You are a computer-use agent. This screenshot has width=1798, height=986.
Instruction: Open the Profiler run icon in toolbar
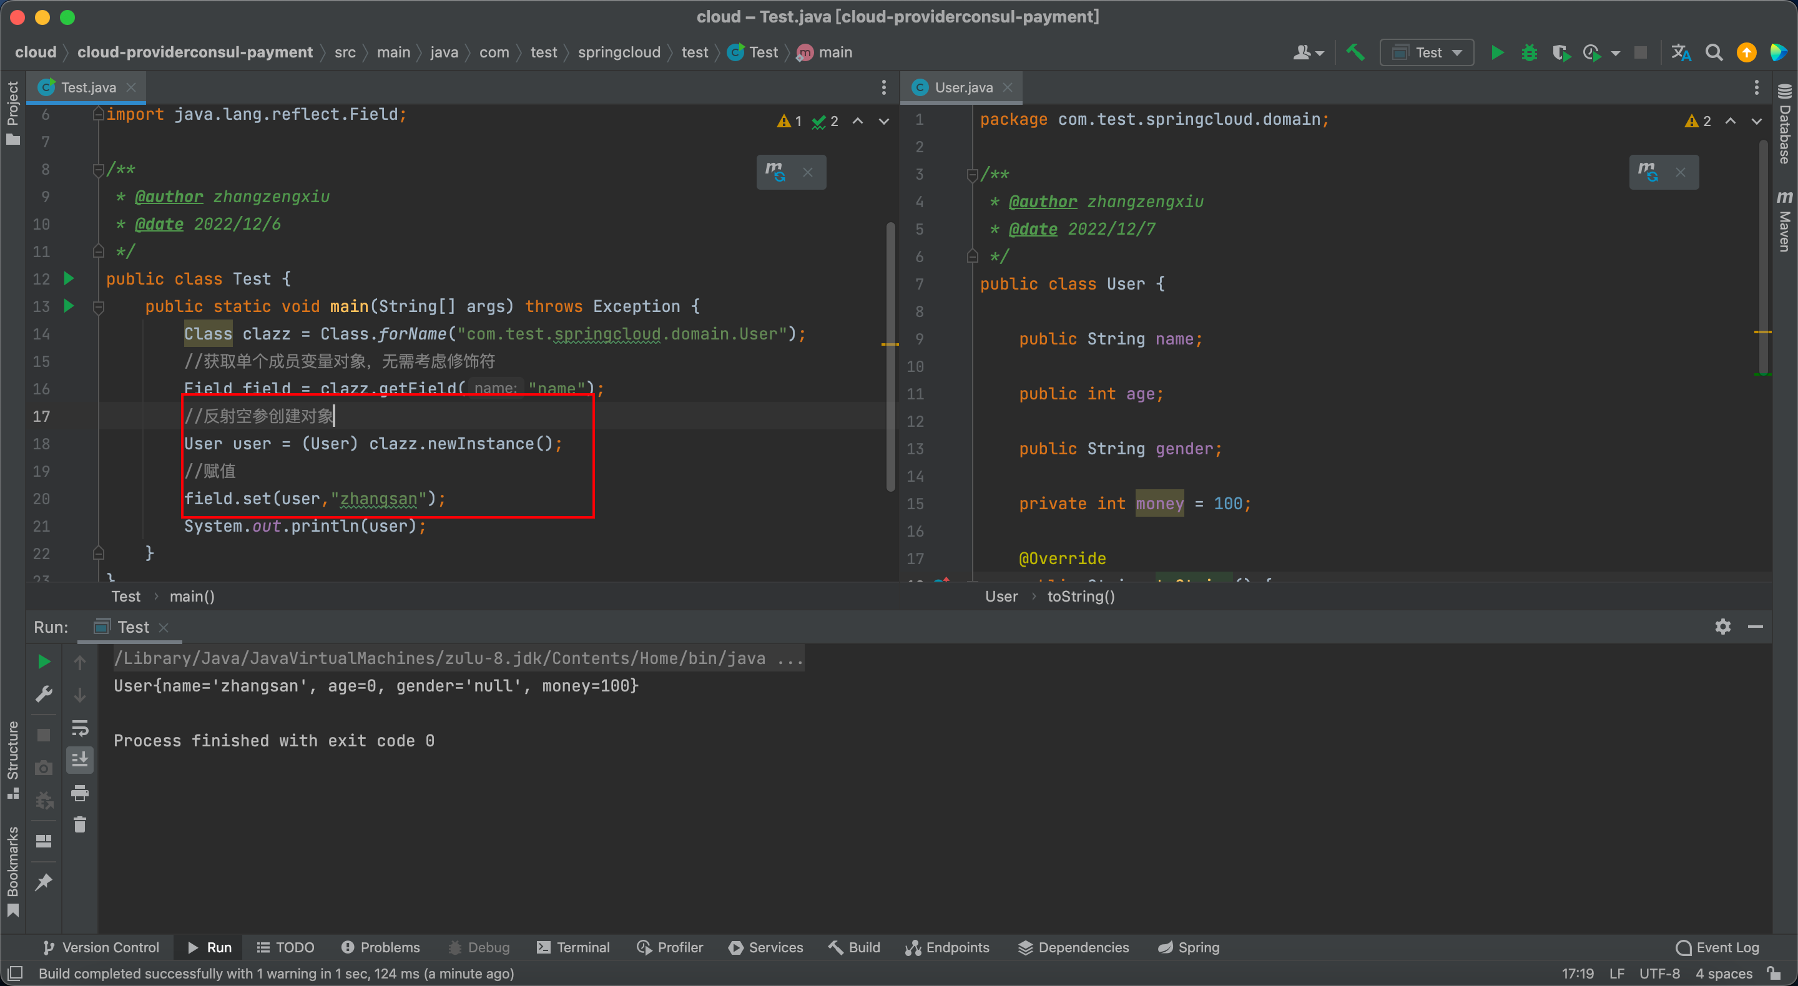pos(1592,52)
